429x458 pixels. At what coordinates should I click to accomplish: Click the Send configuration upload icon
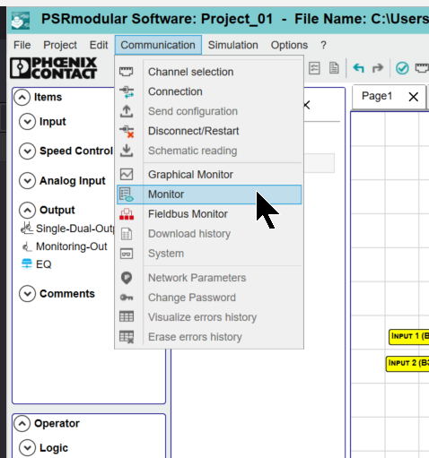coord(127,111)
